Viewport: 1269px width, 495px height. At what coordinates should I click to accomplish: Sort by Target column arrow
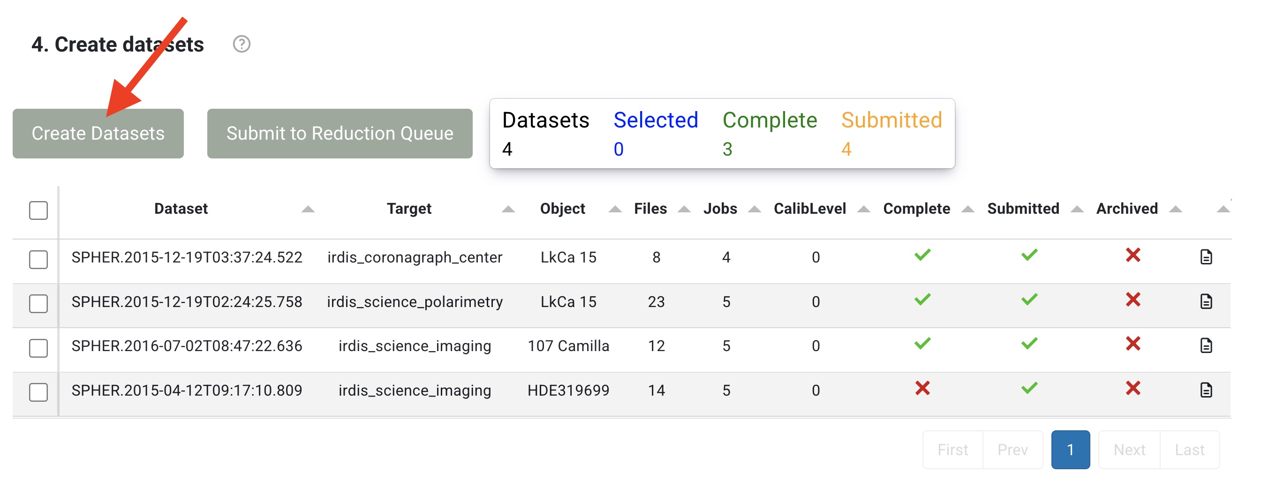point(508,210)
